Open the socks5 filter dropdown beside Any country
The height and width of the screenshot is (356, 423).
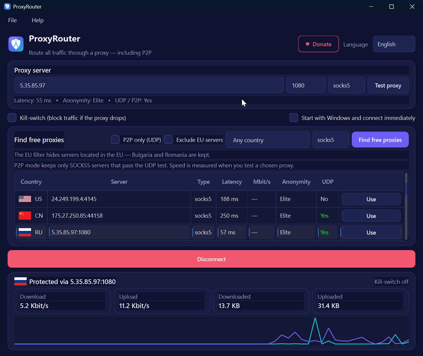click(x=331, y=140)
